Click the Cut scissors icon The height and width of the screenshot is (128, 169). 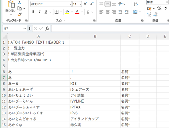(x=20, y=2)
